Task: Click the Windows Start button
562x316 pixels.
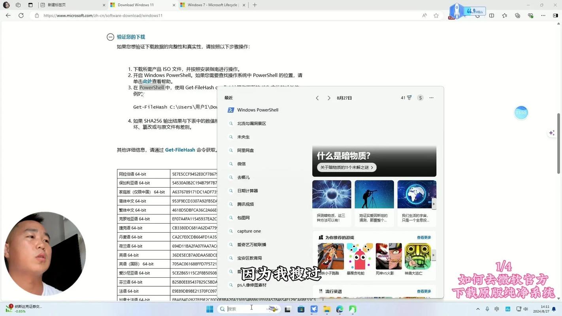Action: (210, 309)
